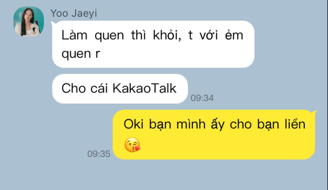Image resolution: width=328 pixels, height=190 pixels.
Task: Tap the kissing face emoji
Action: click(x=132, y=145)
